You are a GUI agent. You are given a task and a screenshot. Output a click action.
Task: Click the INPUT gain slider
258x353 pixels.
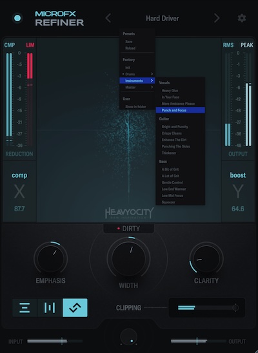(x=55, y=341)
